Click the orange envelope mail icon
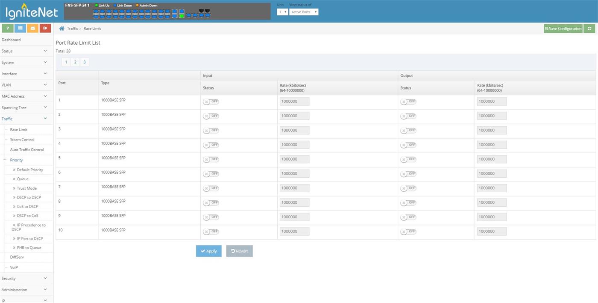 pyautogui.click(x=32, y=28)
